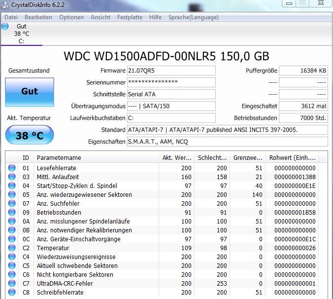
Task: Click the Schnittstelle field Serial ATA
Action: (171, 94)
